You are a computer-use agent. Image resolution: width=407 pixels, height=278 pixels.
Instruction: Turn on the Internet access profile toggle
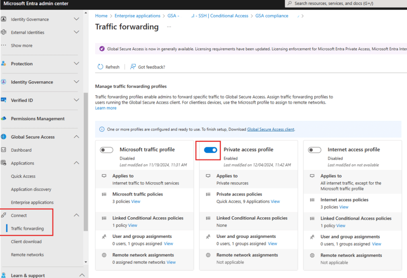coord(315,150)
